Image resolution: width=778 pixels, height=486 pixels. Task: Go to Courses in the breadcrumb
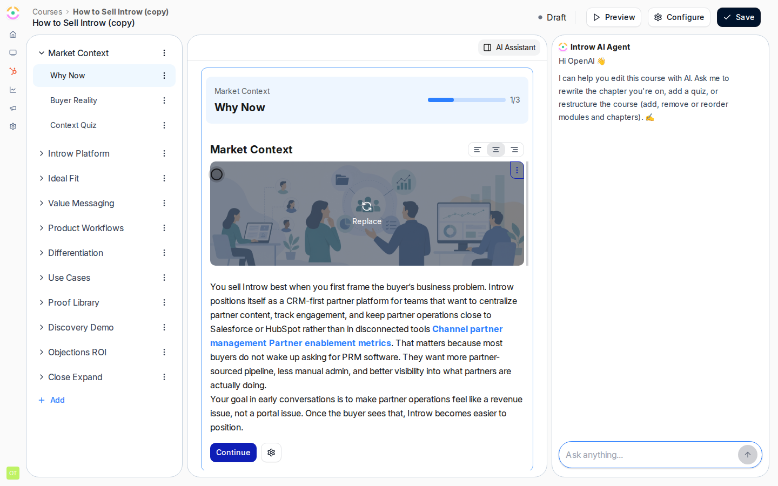[48, 12]
